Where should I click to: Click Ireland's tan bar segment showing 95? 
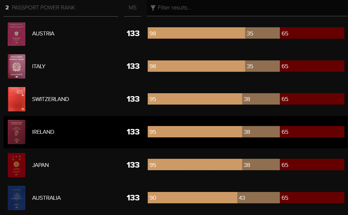195,132
